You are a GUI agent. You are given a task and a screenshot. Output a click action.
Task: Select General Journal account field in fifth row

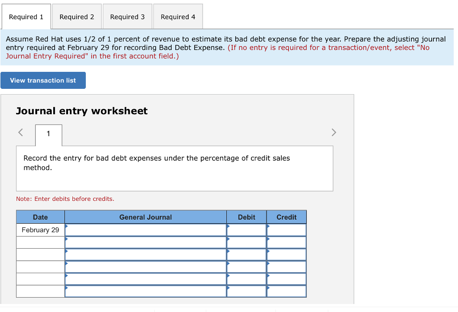click(145, 279)
